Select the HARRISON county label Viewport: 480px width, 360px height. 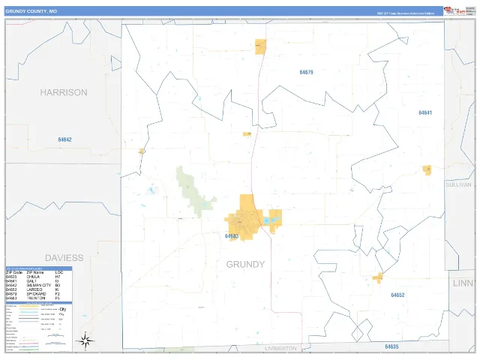(64, 92)
